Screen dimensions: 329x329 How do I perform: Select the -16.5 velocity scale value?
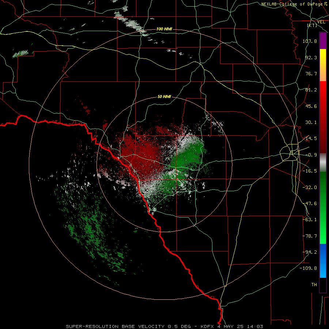point(310,171)
